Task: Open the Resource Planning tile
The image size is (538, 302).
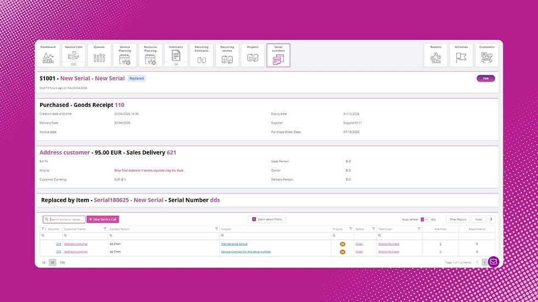Action: click(x=150, y=55)
